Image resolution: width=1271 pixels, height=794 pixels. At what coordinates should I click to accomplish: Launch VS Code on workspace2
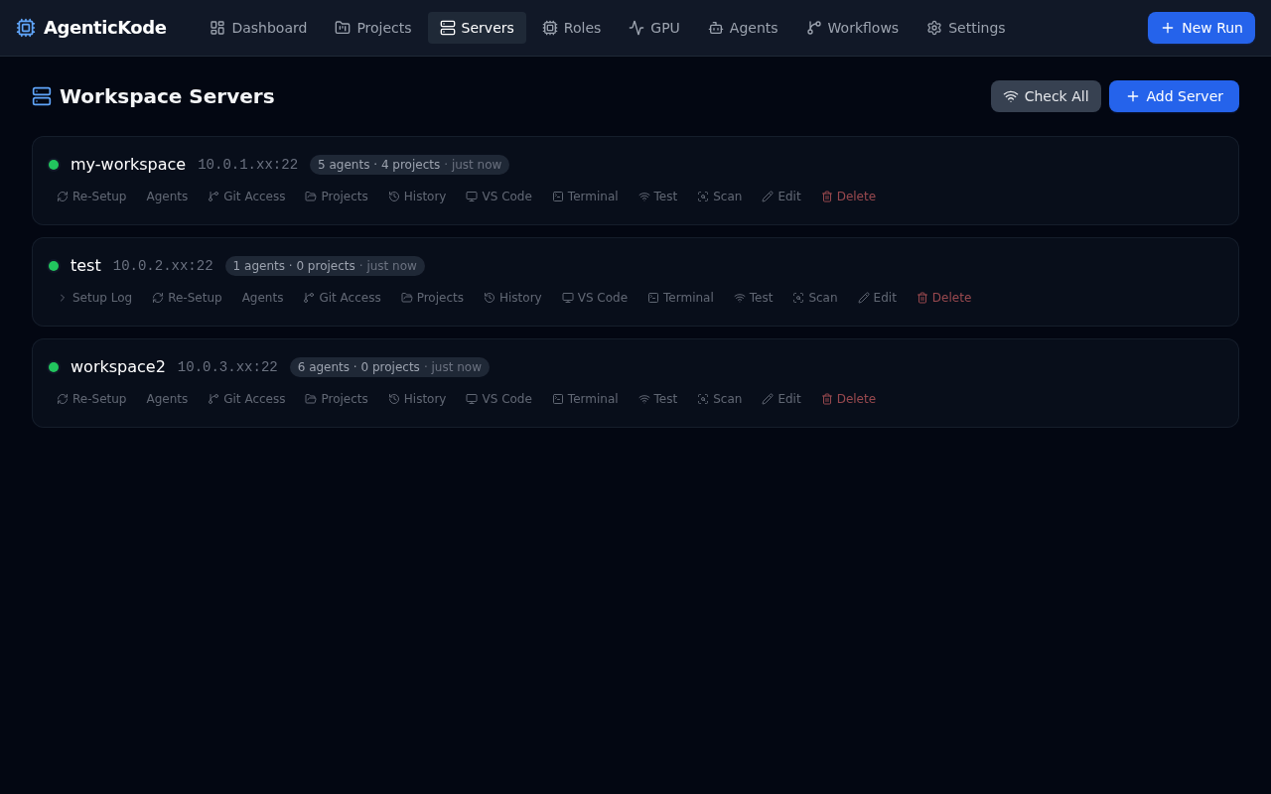point(498,398)
